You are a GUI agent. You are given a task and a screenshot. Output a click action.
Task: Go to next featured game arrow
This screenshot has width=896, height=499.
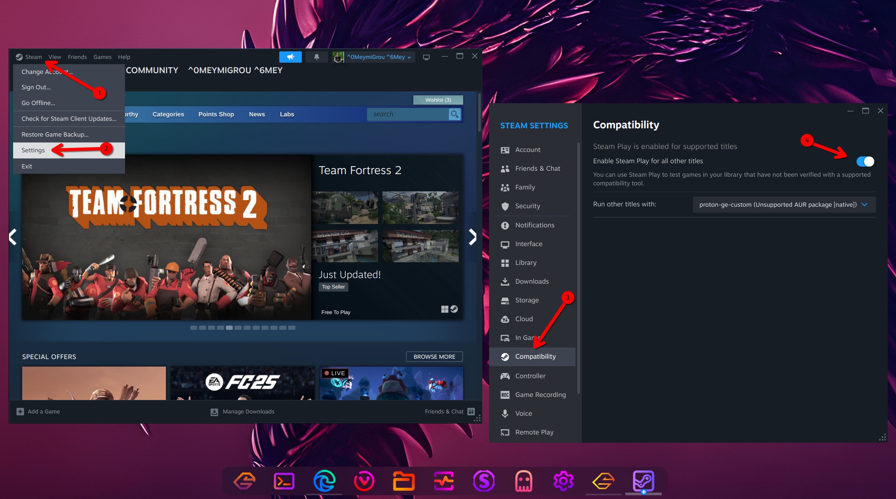click(473, 237)
